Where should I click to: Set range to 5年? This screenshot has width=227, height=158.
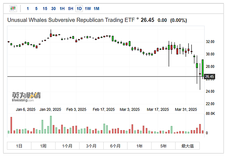pos(163,146)
